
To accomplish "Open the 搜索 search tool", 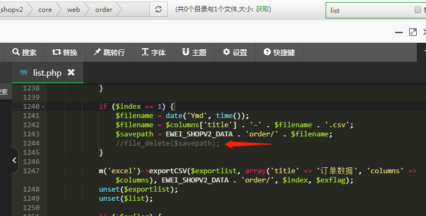I will [x=24, y=52].
